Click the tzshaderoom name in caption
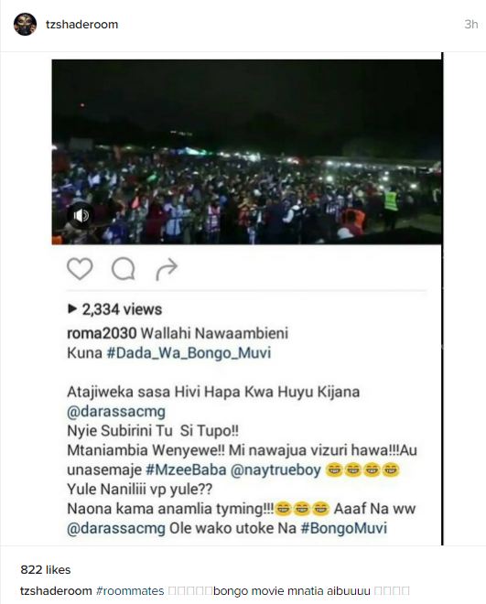The width and height of the screenshot is (486, 604). (x=56, y=591)
